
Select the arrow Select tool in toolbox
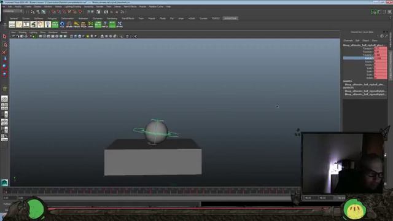click(4, 37)
